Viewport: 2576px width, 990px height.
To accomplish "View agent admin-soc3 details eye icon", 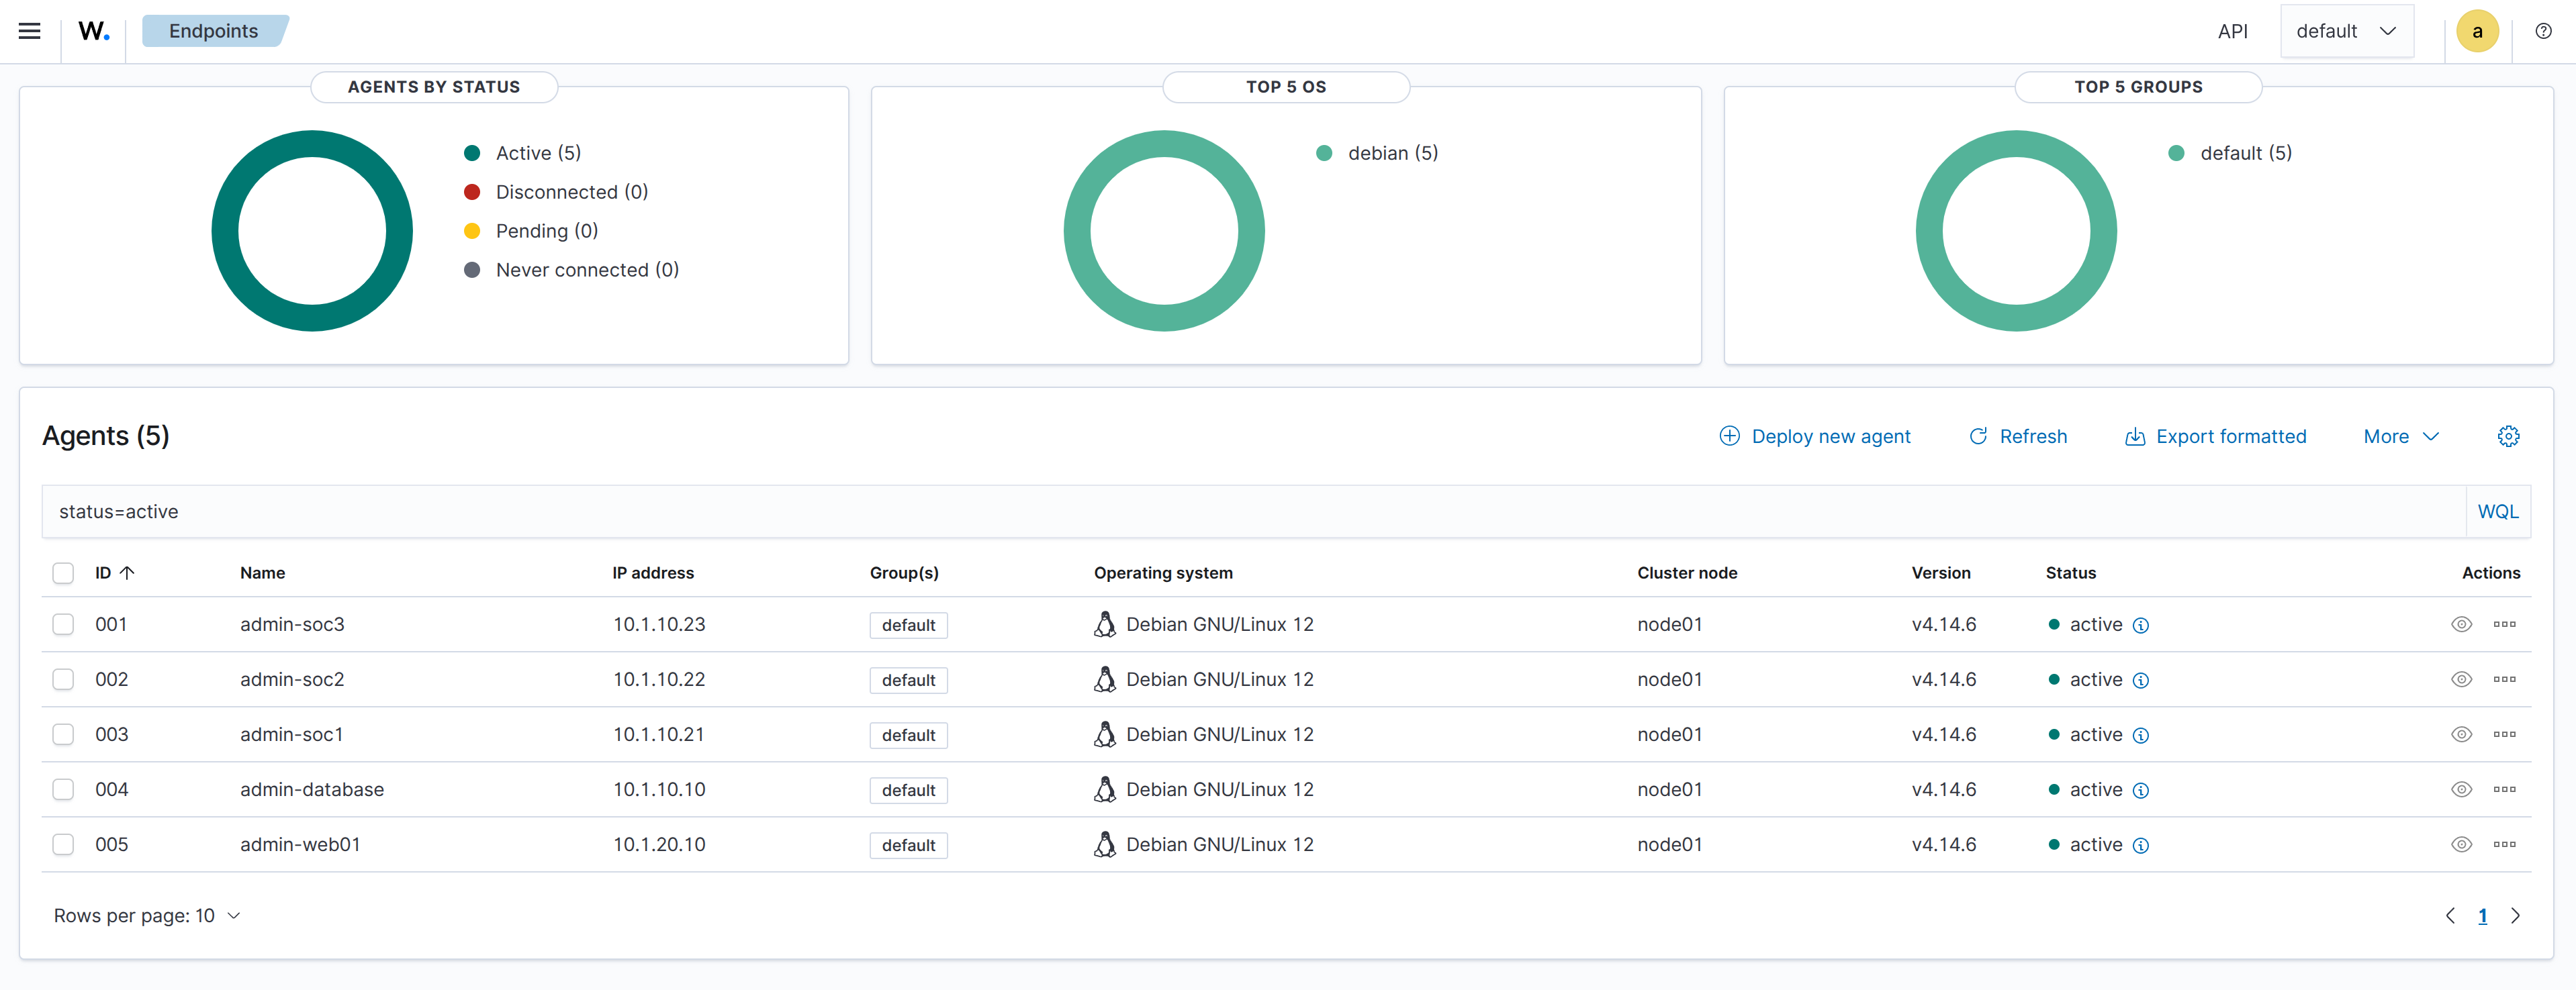I will coord(2461,624).
